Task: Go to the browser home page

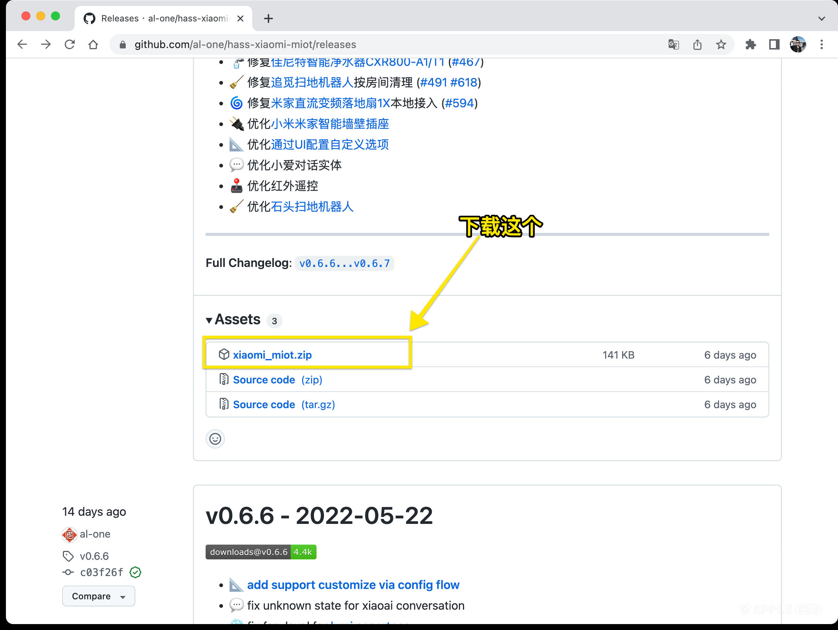Action: coord(93,45)
